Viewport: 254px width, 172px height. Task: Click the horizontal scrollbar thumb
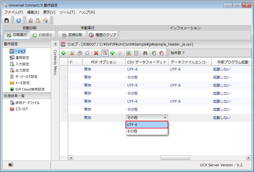(175, 158)
